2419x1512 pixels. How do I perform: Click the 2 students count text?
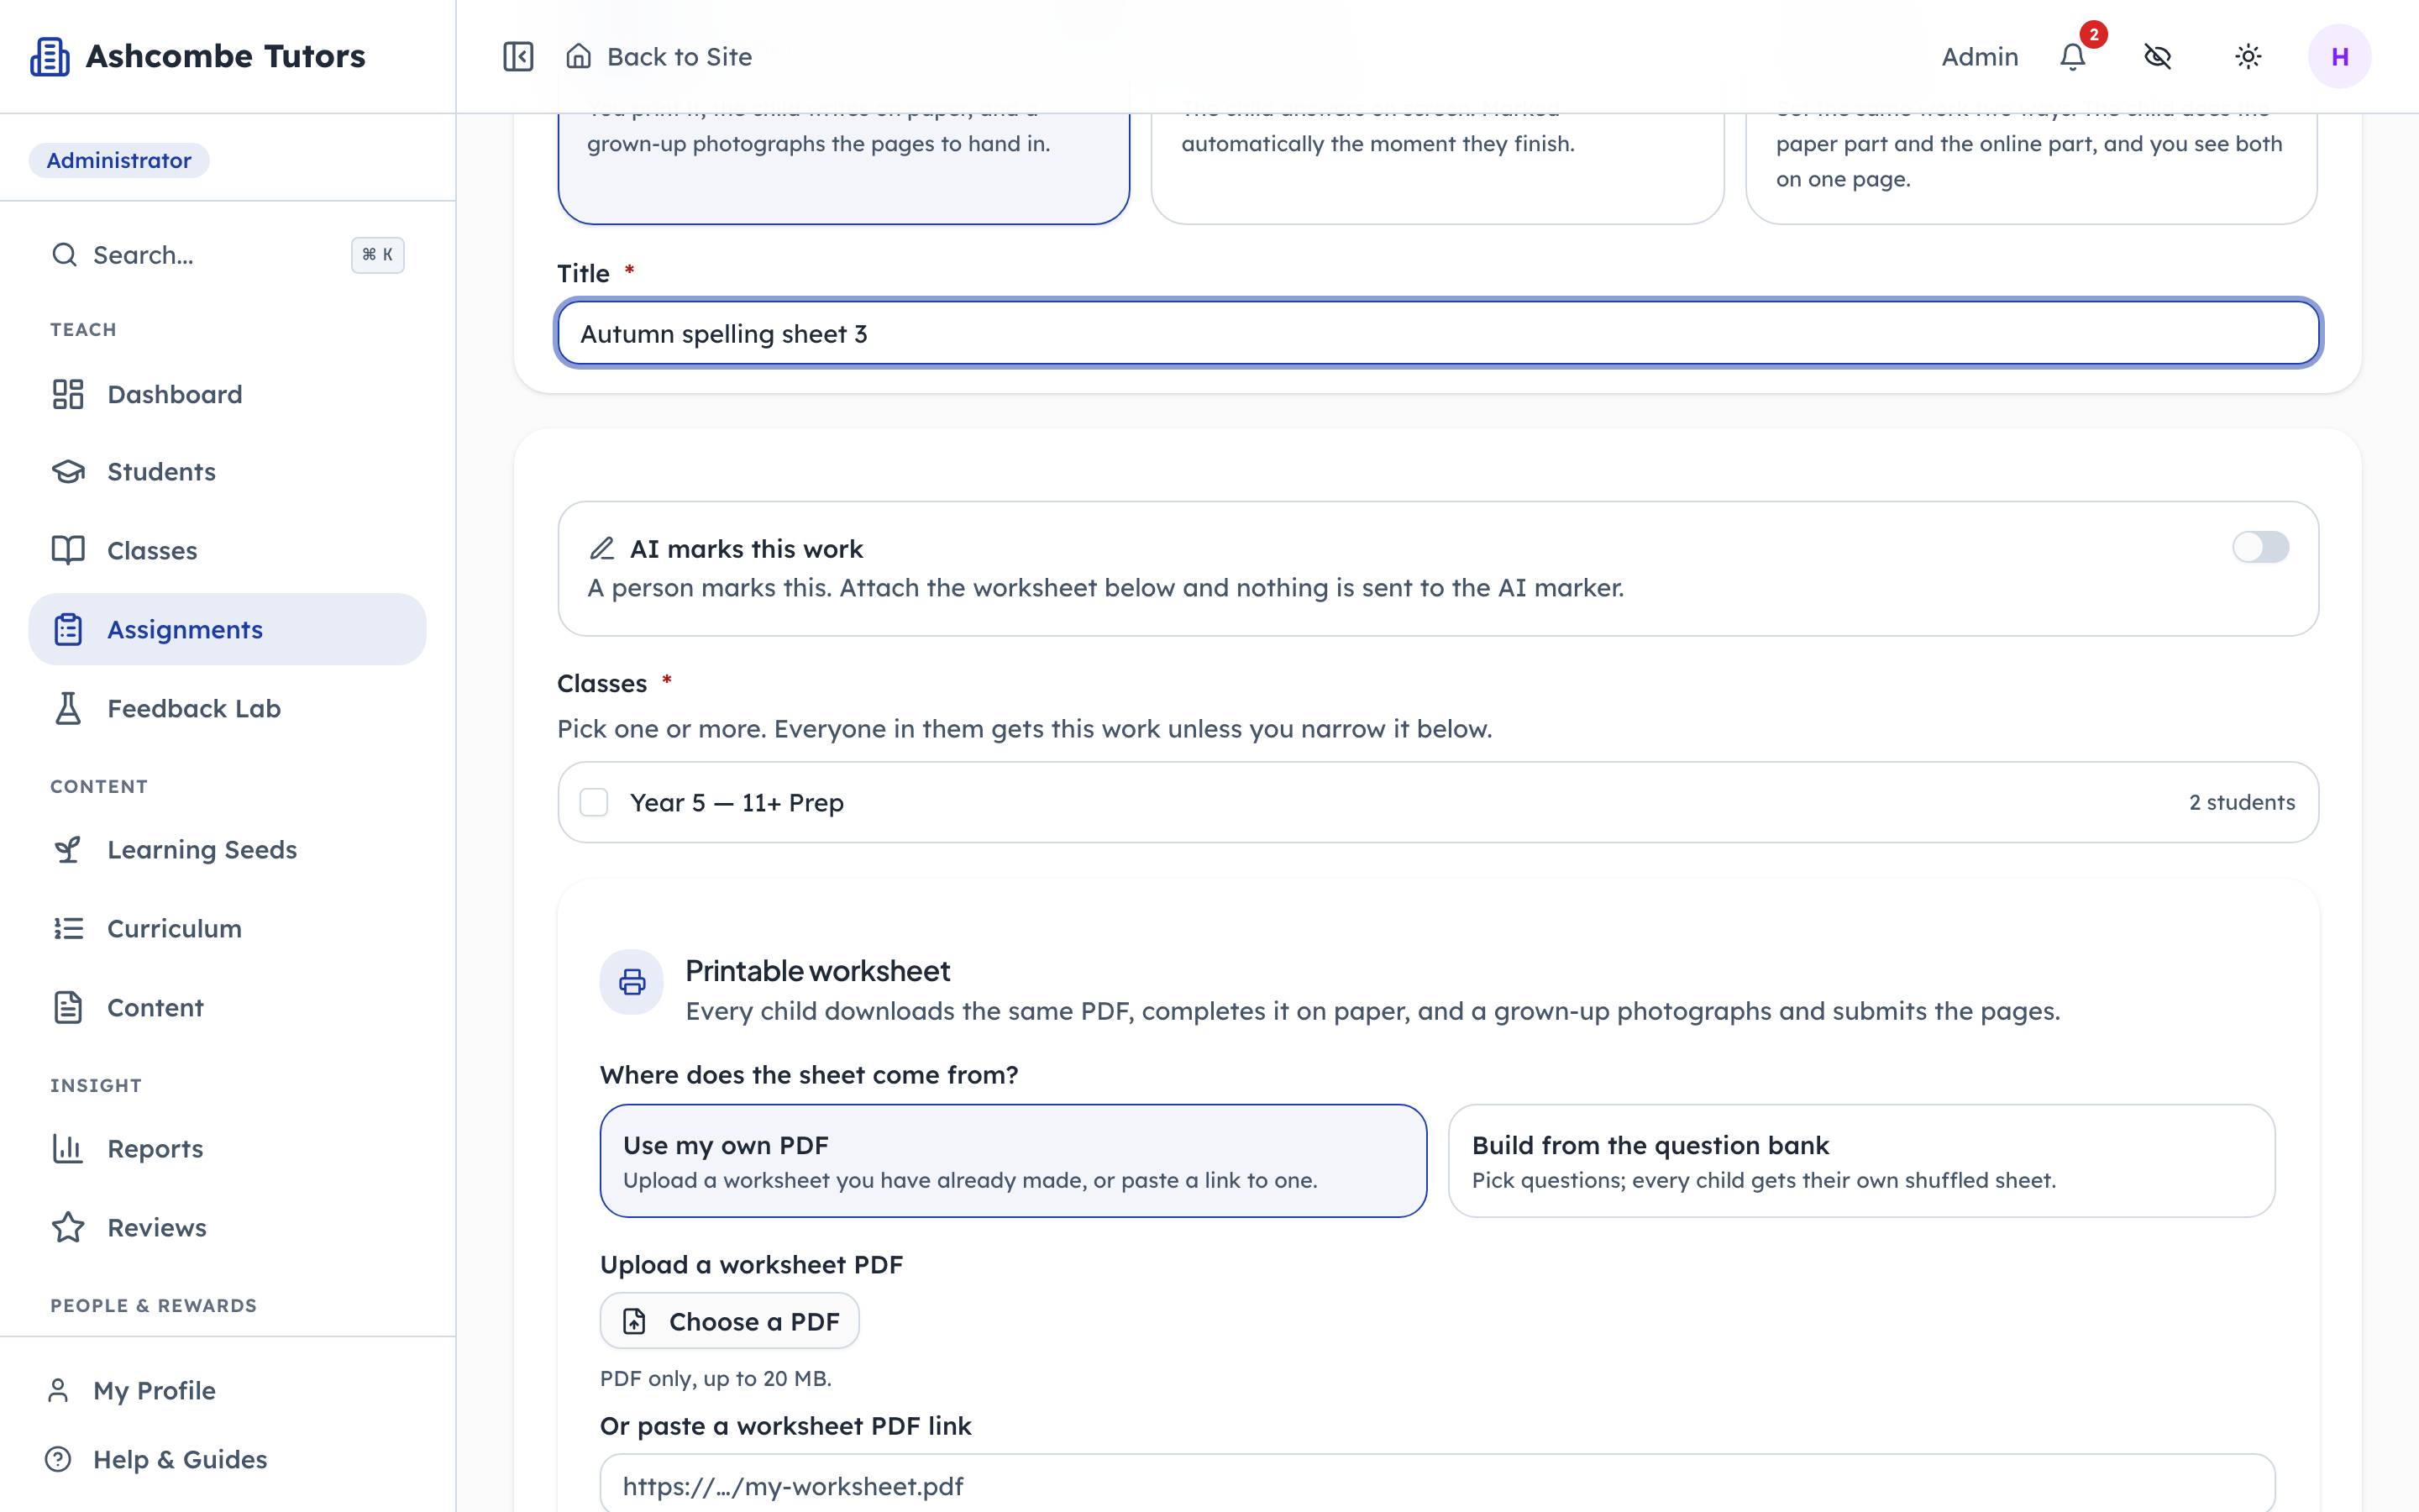pyautogui.click(x=2241, y=802)
